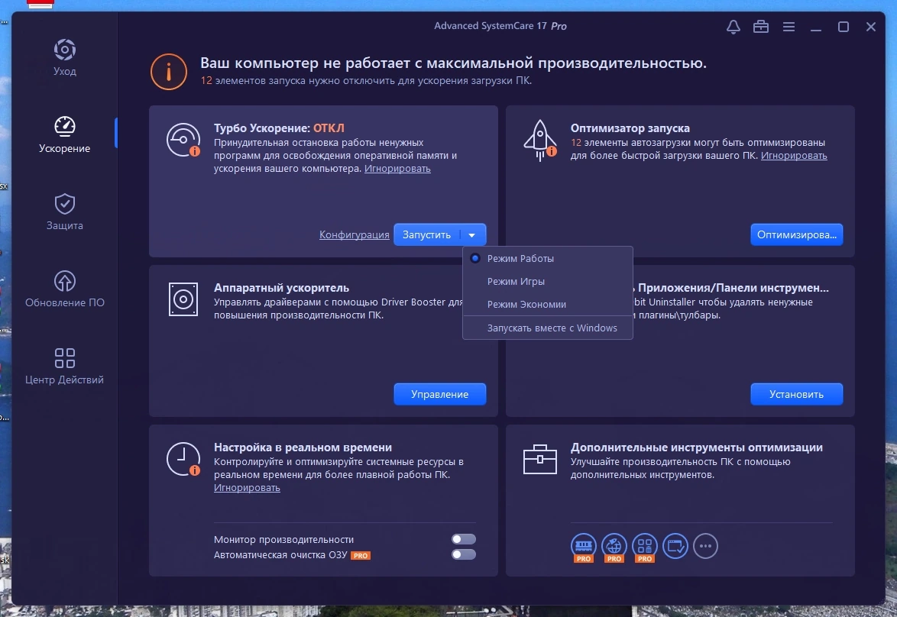Click the Оптимизатор запуска heading
The height and width of the screenshot is (617, 897).
click(630, 128)
